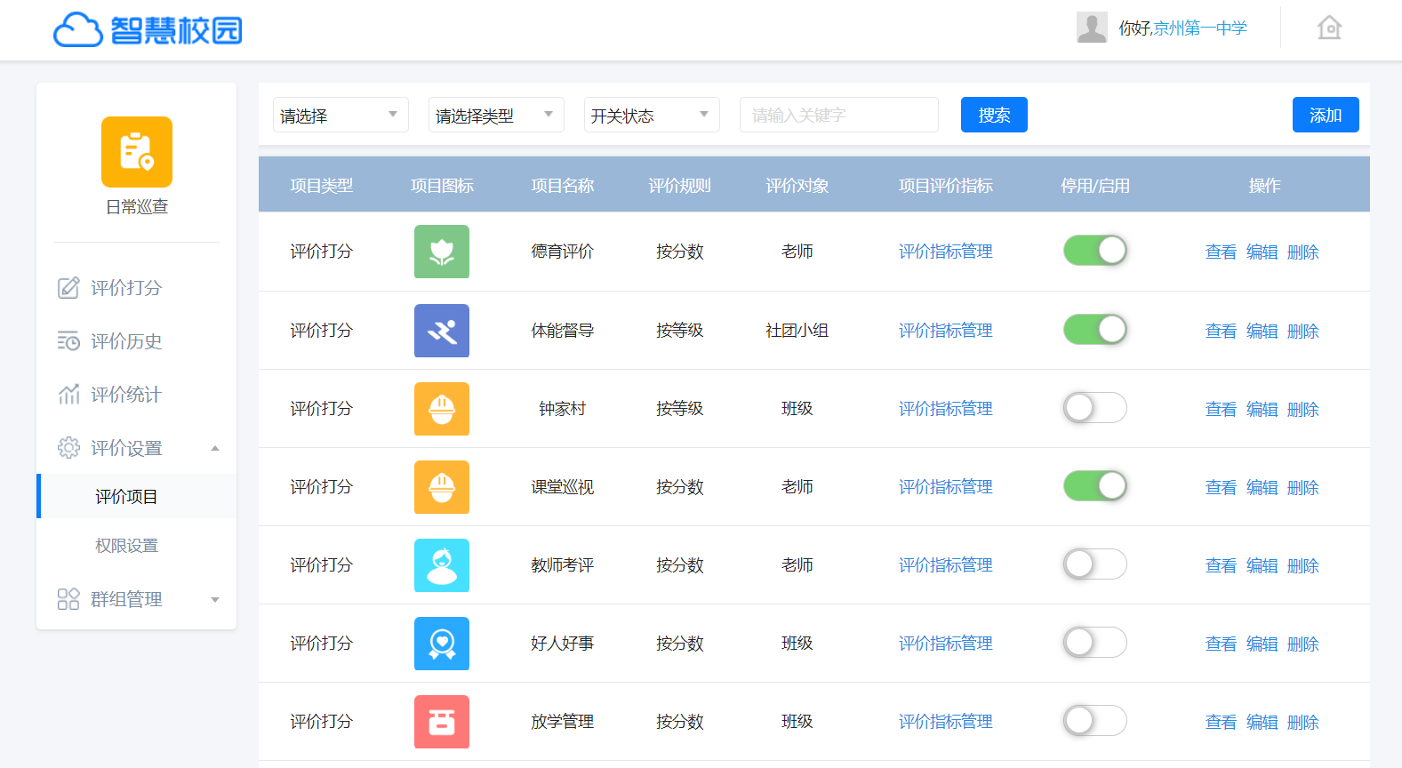Open the 请选择类型 dropdown
The height and width of the screenshot is (768, 1402).
496,115
